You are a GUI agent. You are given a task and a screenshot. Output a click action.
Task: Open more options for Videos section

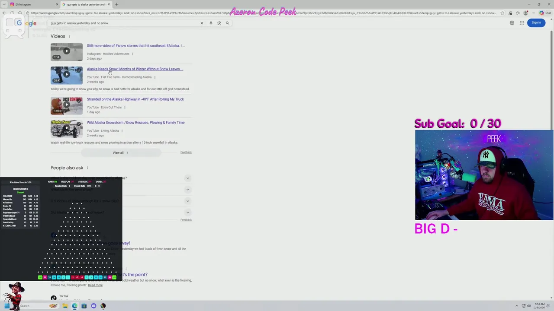pyautogui.click(x=69, y=36)
